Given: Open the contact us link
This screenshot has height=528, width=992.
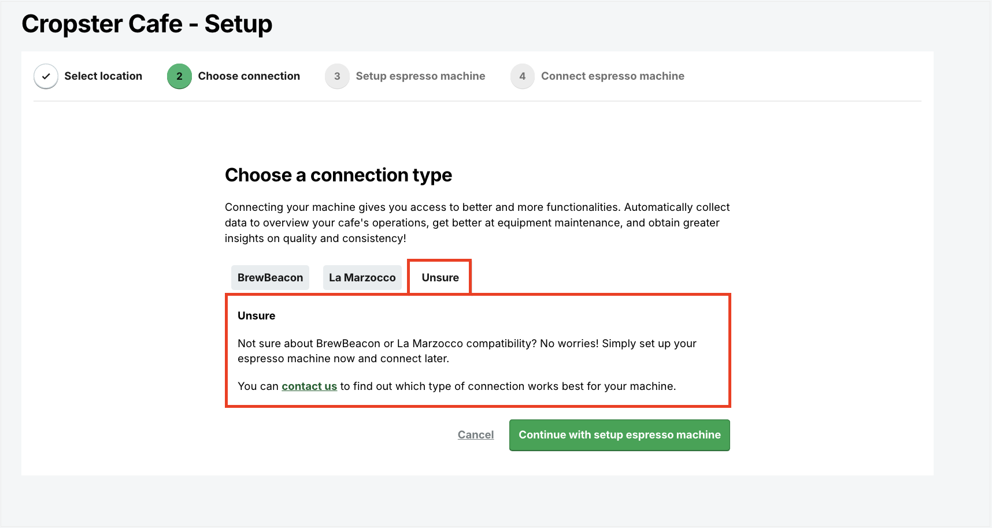Looking at the screenshot, I should (309, 386).
